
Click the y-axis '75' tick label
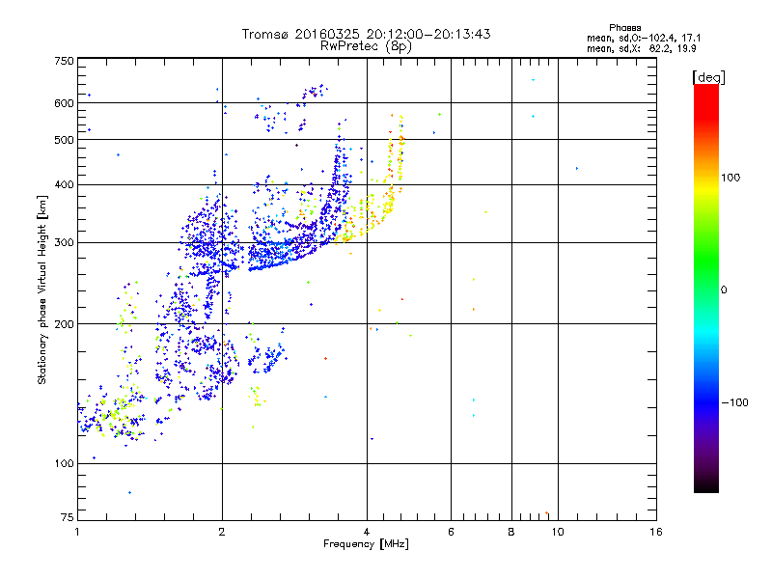(x=68, y=517)
